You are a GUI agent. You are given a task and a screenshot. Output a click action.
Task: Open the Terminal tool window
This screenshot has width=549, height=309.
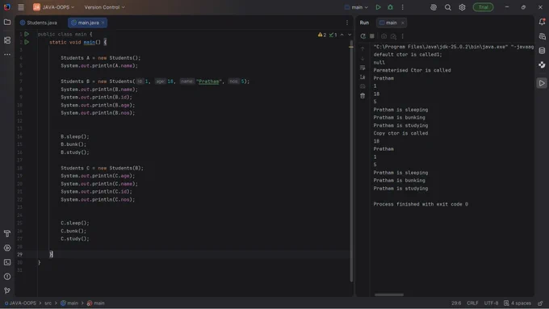pos(7,262)
